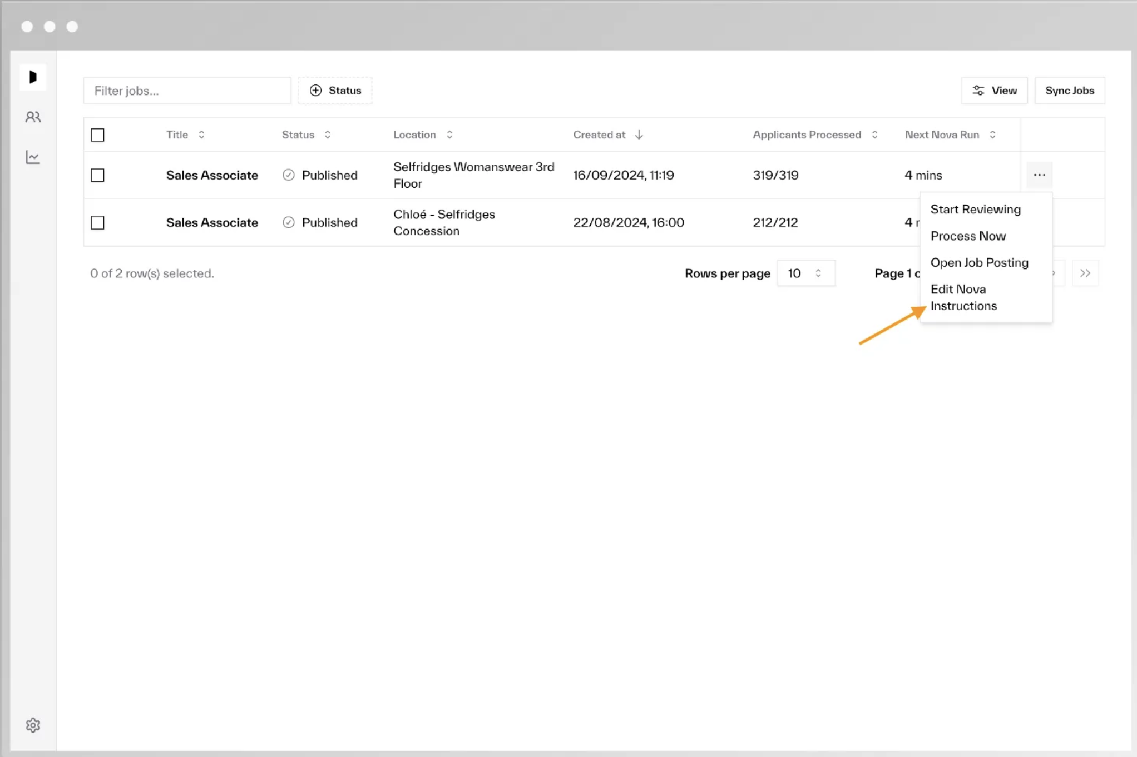Click the Sync Jobs button
This screenshot has width=1137, height=757.
click(1069, 91)
